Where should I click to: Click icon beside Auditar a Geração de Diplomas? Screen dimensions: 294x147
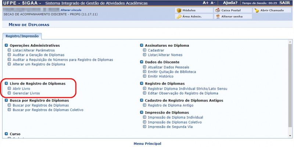coord(9,55)
